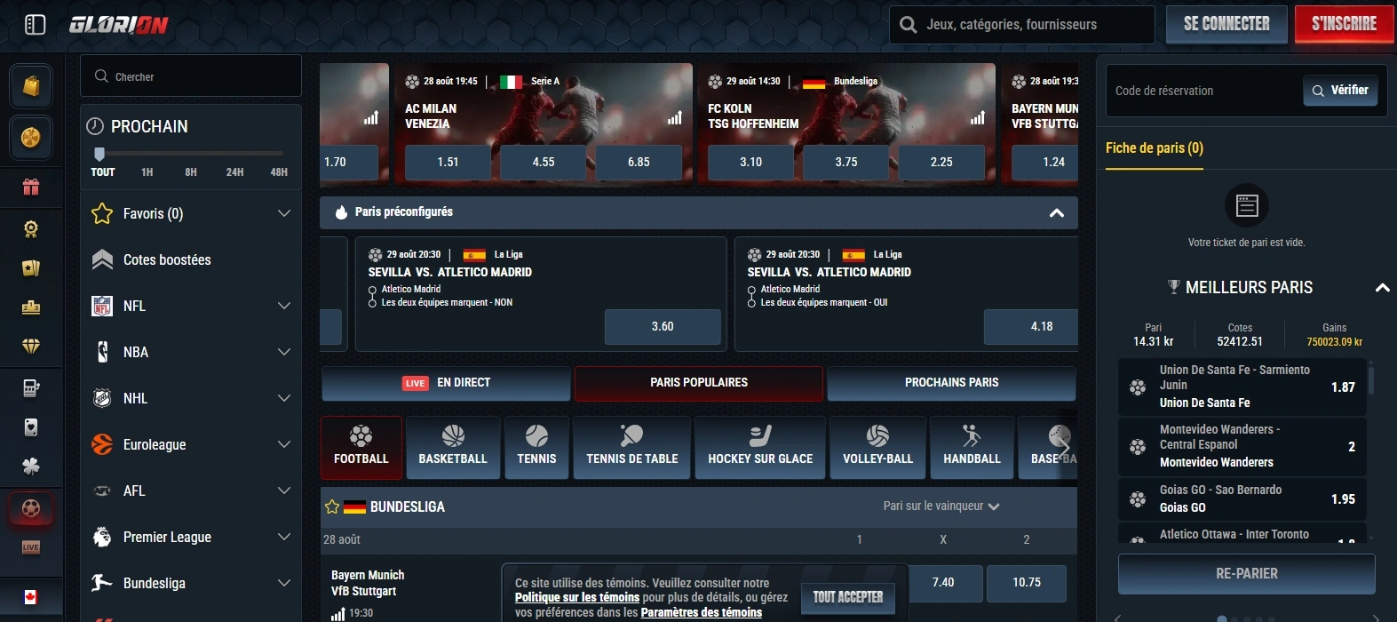Select the Hockey sur Glace tab

760,447
